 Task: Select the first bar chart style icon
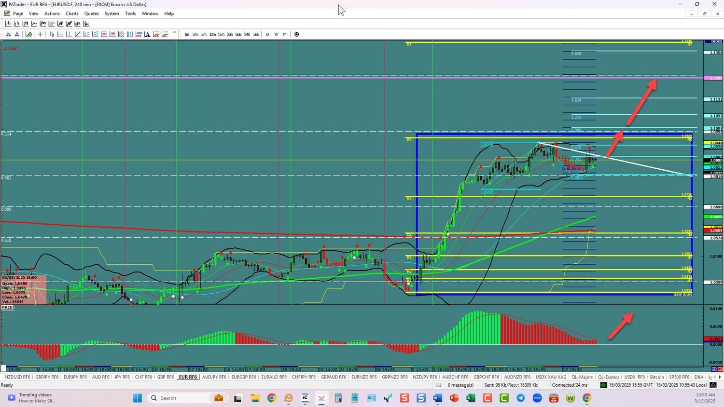(x=8, y=24)
